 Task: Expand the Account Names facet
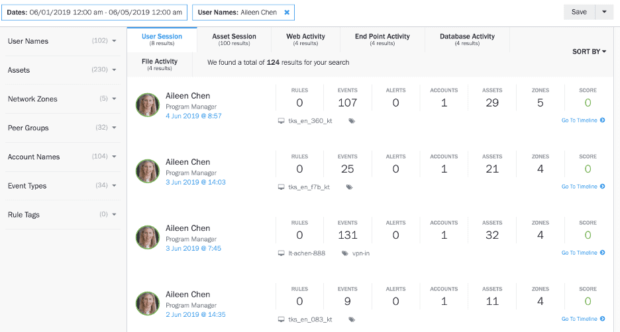[x=62, y=157]
